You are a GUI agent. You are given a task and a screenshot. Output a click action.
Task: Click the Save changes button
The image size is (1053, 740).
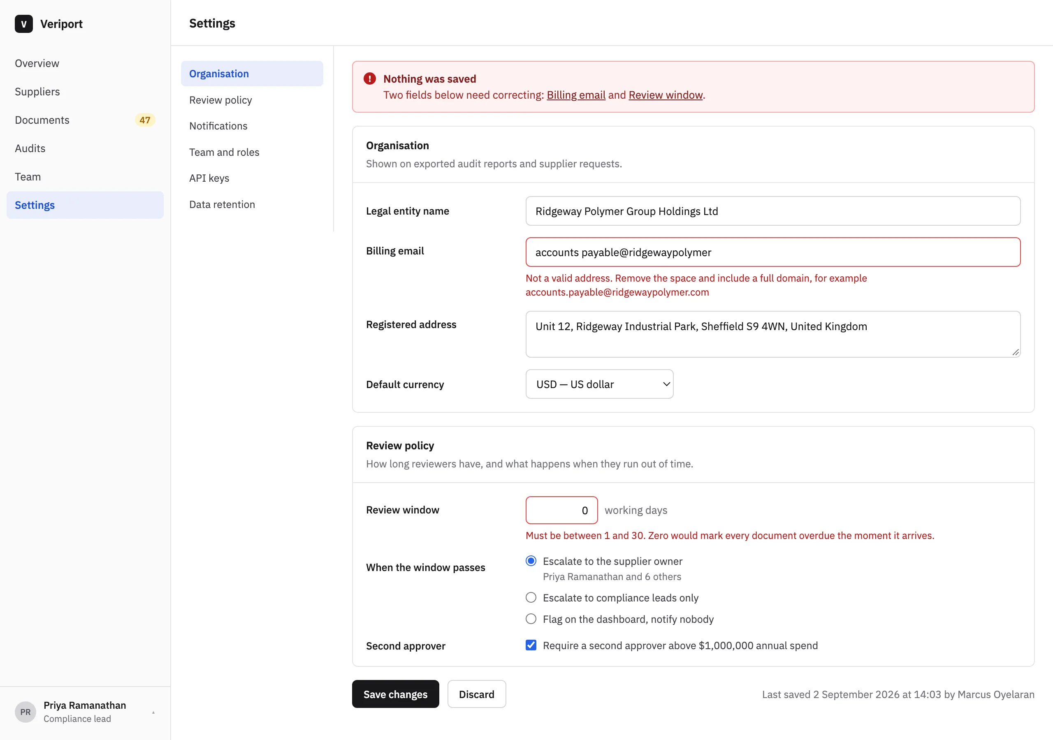coord(395,694)
